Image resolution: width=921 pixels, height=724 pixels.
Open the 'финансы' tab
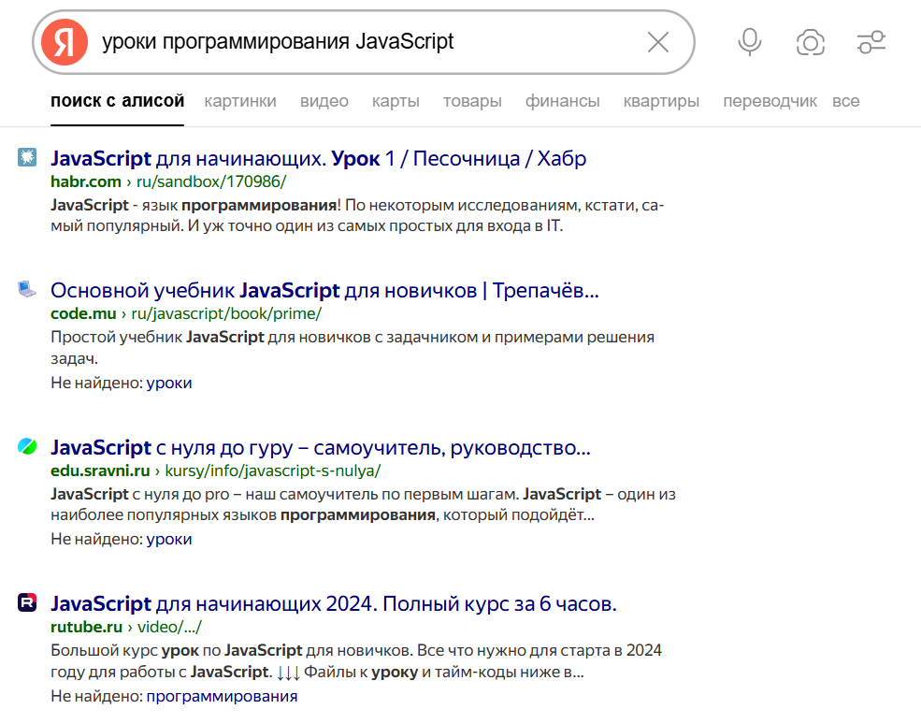[x=563, y=101]
